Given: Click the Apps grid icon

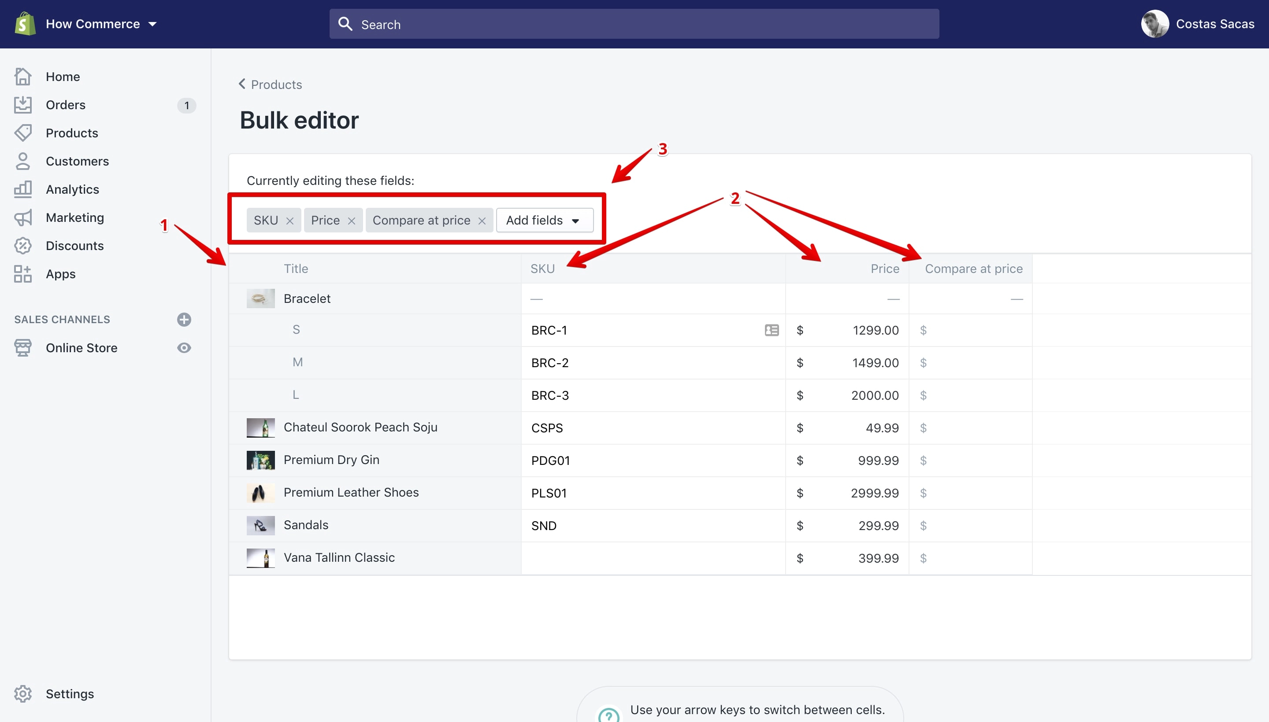Looking at the screenshot, I should [x=23, y=274].
